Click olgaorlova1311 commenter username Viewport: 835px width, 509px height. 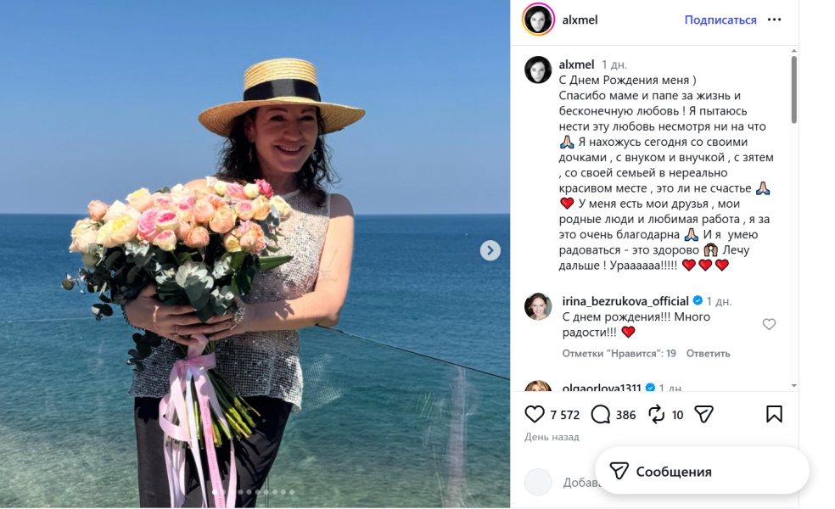[602, 388]
